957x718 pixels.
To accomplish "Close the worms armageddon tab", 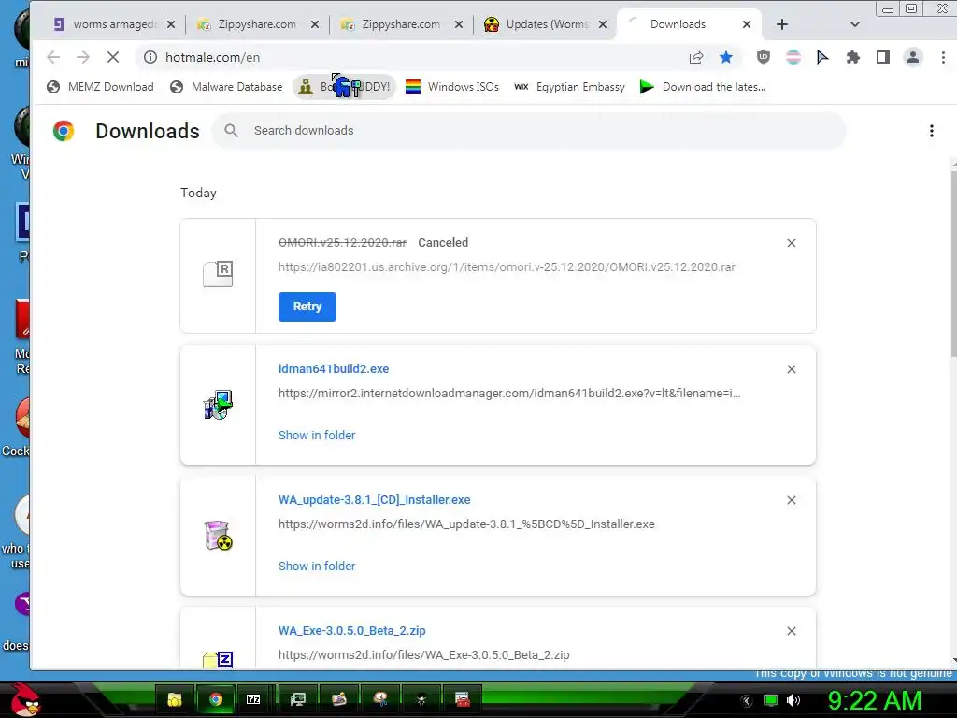I will 171,24.
